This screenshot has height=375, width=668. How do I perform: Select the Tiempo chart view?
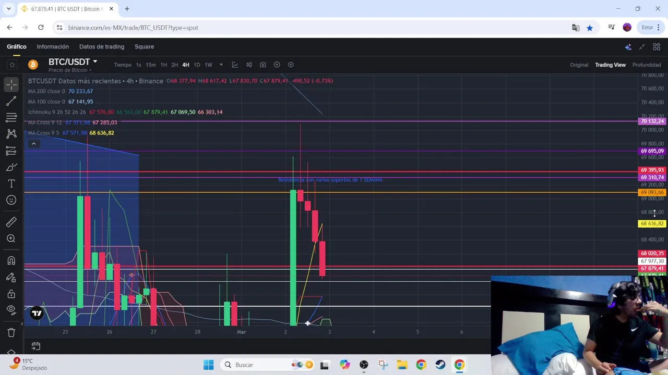123,65
